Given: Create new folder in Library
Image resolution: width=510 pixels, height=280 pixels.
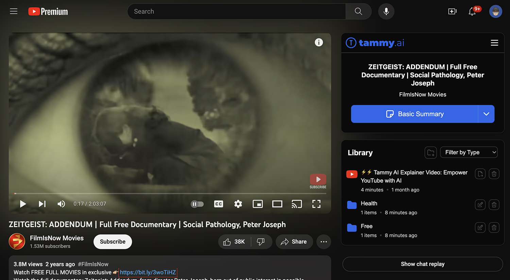Looking at the screenshot, I should (x=431, y=152).
